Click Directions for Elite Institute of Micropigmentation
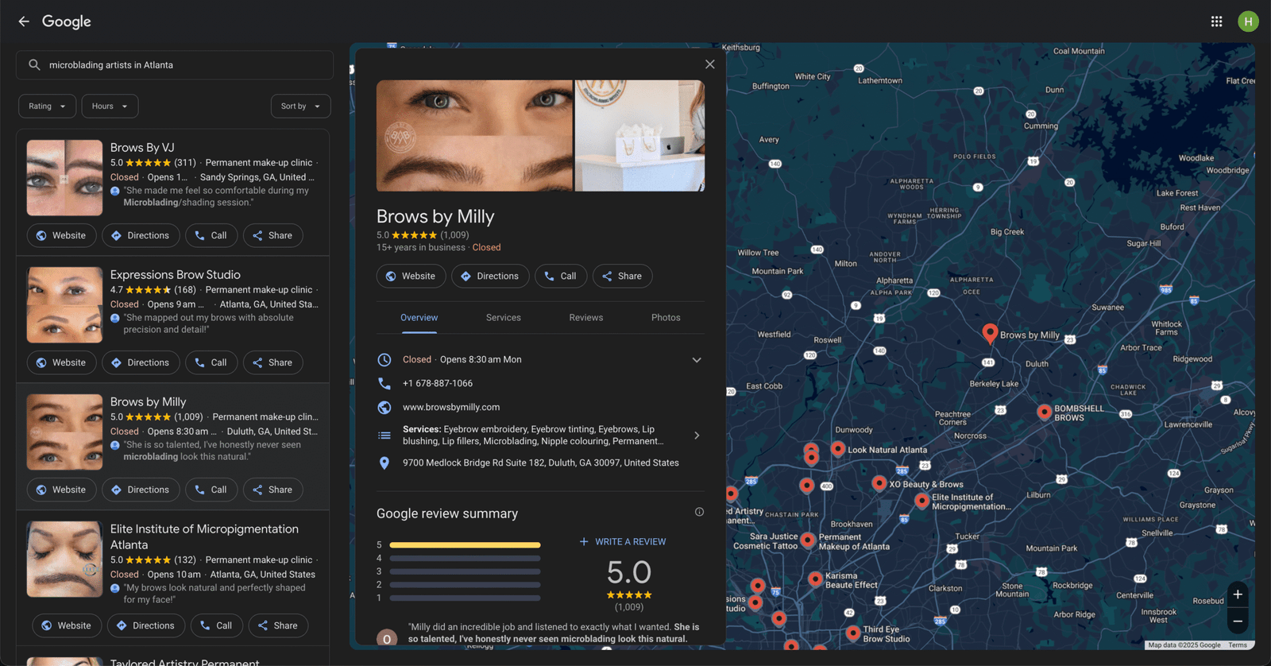The height and width of the screenshot is (666, 1271). pyautogui.click(x=146, y=625)
